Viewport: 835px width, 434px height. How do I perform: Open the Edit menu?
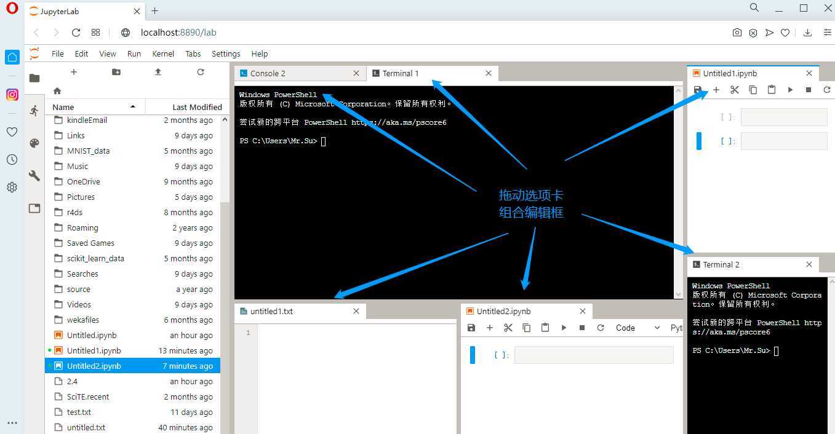81,54
